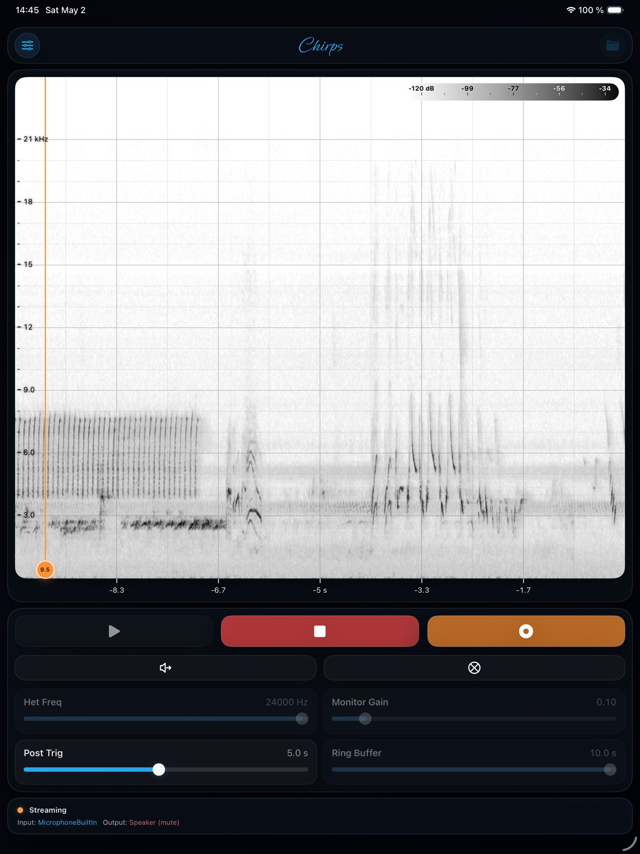Tap the Wi-Fi status bar icon

571,10
